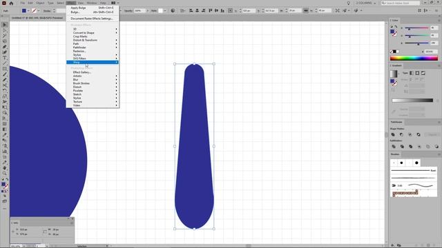Expand the Warp submenu

click(93, 62)
